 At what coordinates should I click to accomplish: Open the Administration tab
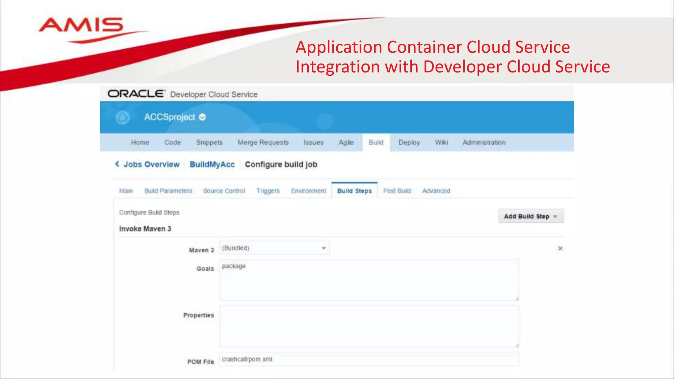pyautogui.click(x=484, y=142)
